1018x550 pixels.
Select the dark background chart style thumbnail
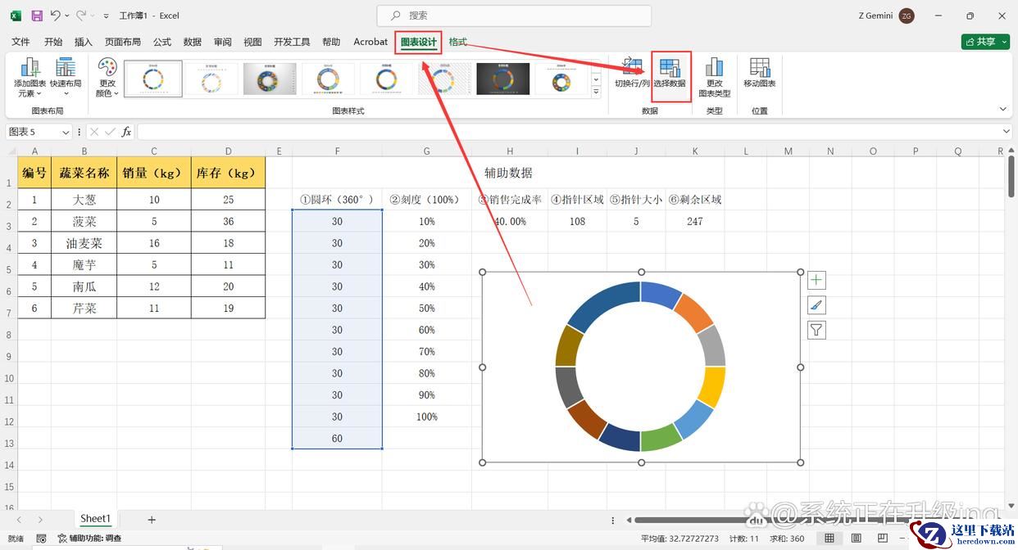coord(503,79)
